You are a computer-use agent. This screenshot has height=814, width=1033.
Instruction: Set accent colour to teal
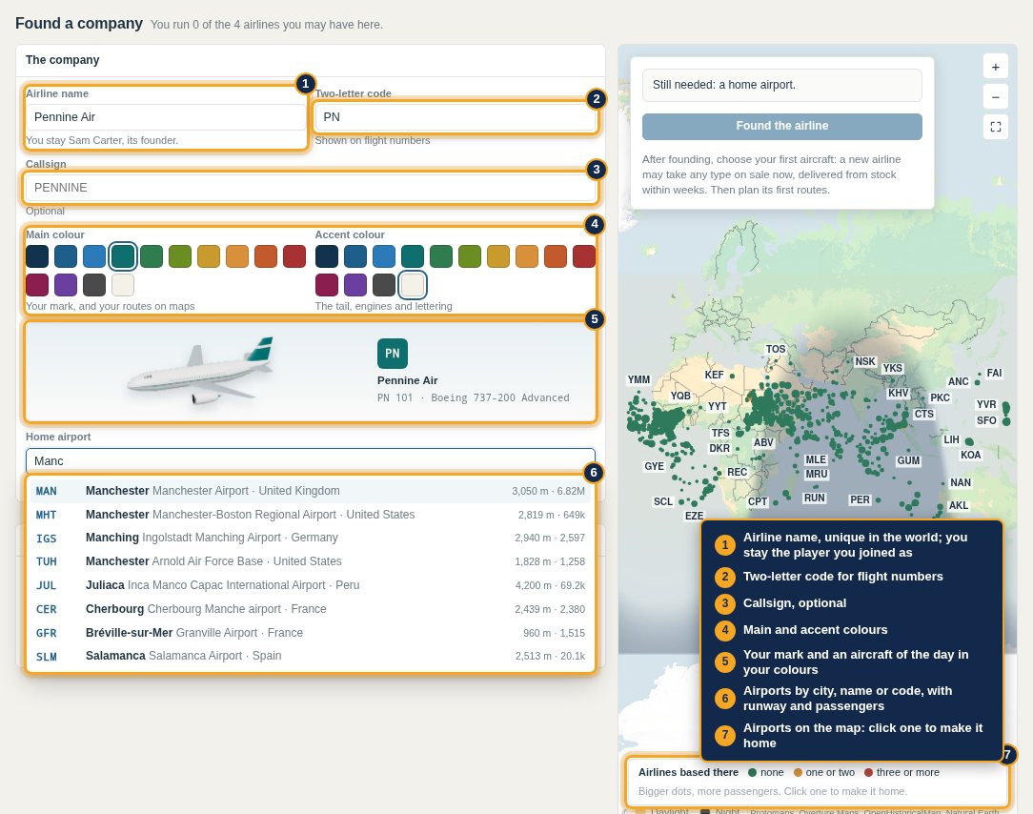[x=413, y=256]
